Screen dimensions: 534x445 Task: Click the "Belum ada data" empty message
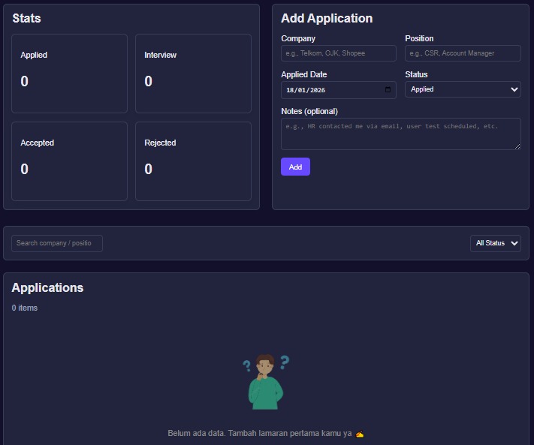coord(266,434)
